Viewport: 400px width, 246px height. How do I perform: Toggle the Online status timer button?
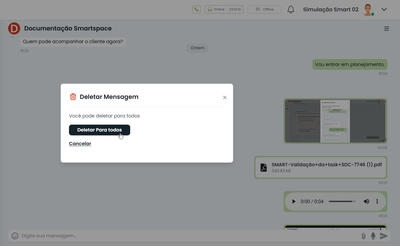[224, 9]
